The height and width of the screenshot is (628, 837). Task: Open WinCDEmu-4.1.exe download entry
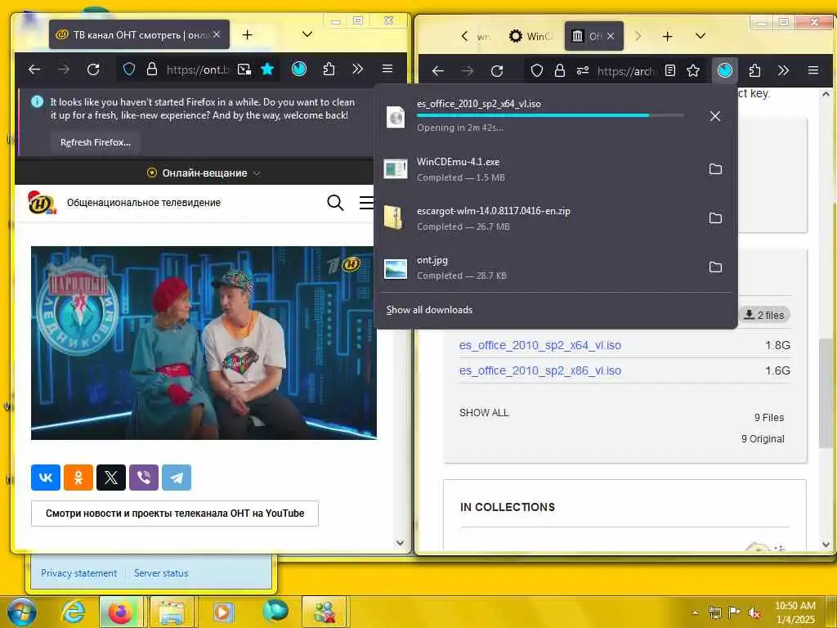pyautogui.click(x=538, y=169)
